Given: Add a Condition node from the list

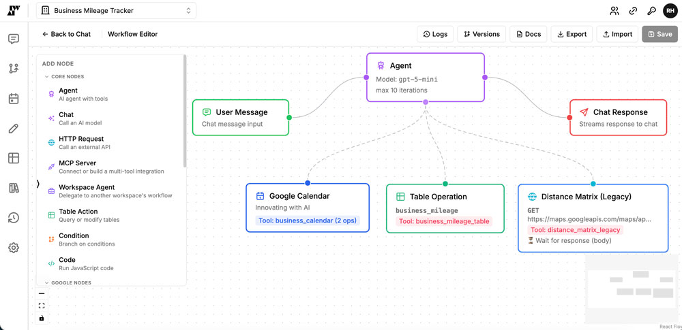Looking at the screenshot, I should pyautogui.click(x=113, y=240).
